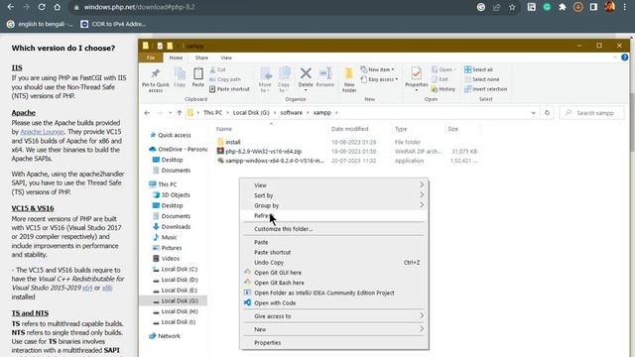Choose Properties in context menu
Image resolution: width=635 pixels, height=357 pixels.
click(x=334, y=342)
